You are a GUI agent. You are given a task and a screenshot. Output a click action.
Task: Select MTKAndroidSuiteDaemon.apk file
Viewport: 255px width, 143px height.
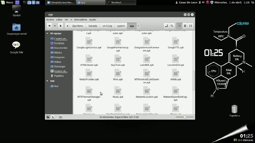pyautogui.click(x=147, y=76)
